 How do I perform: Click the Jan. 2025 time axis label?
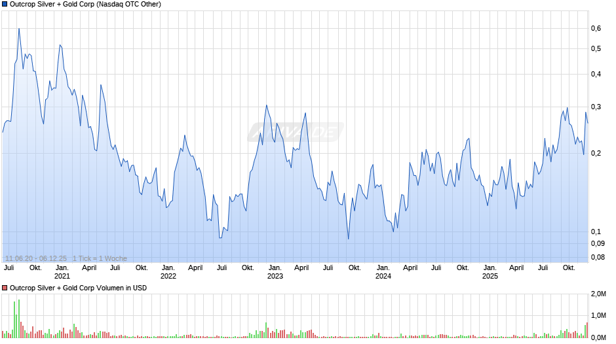[x=490, y=272]
